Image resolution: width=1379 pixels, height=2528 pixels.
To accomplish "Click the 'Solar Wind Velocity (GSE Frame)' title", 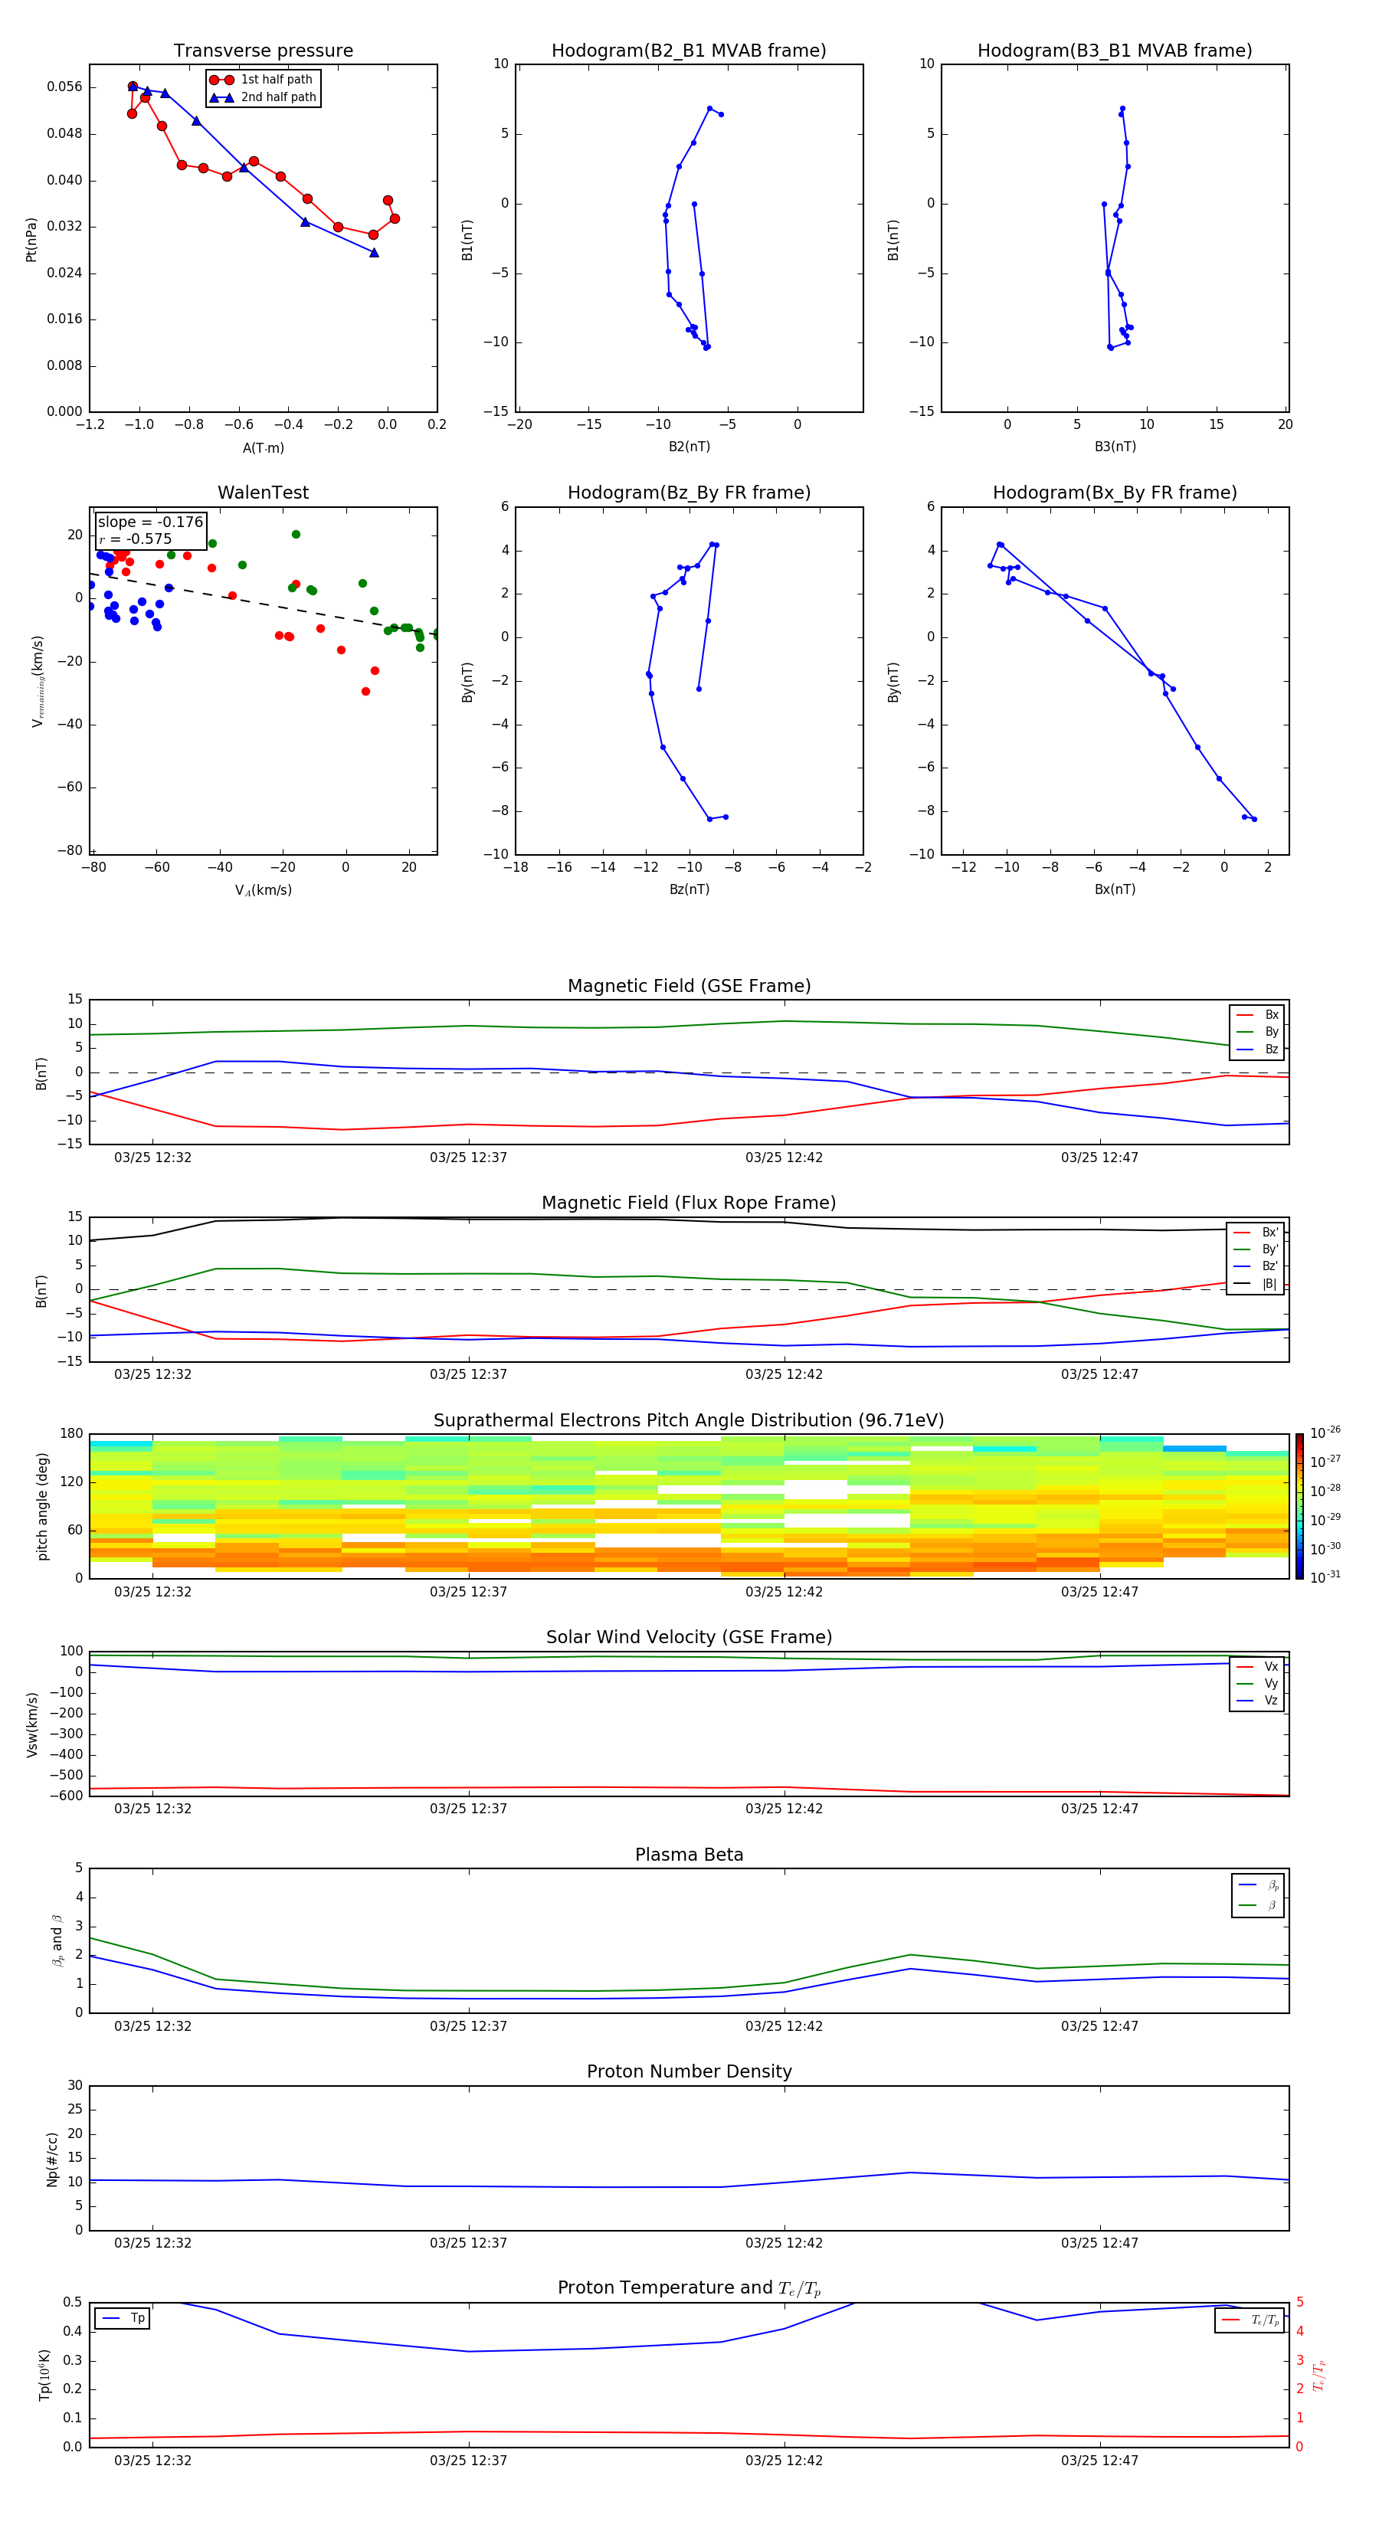I will point(689,1637).
